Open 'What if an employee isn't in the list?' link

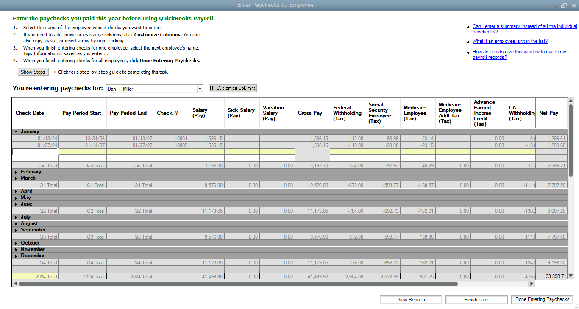tap(510, 41)
